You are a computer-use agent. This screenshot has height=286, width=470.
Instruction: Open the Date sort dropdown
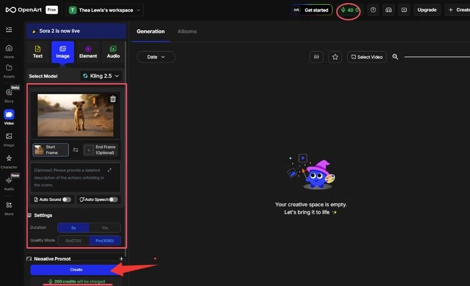(x=156, y=57)
